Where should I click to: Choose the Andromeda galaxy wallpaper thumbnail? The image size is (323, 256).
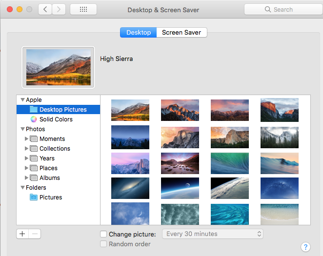click(x=130, y=188)
